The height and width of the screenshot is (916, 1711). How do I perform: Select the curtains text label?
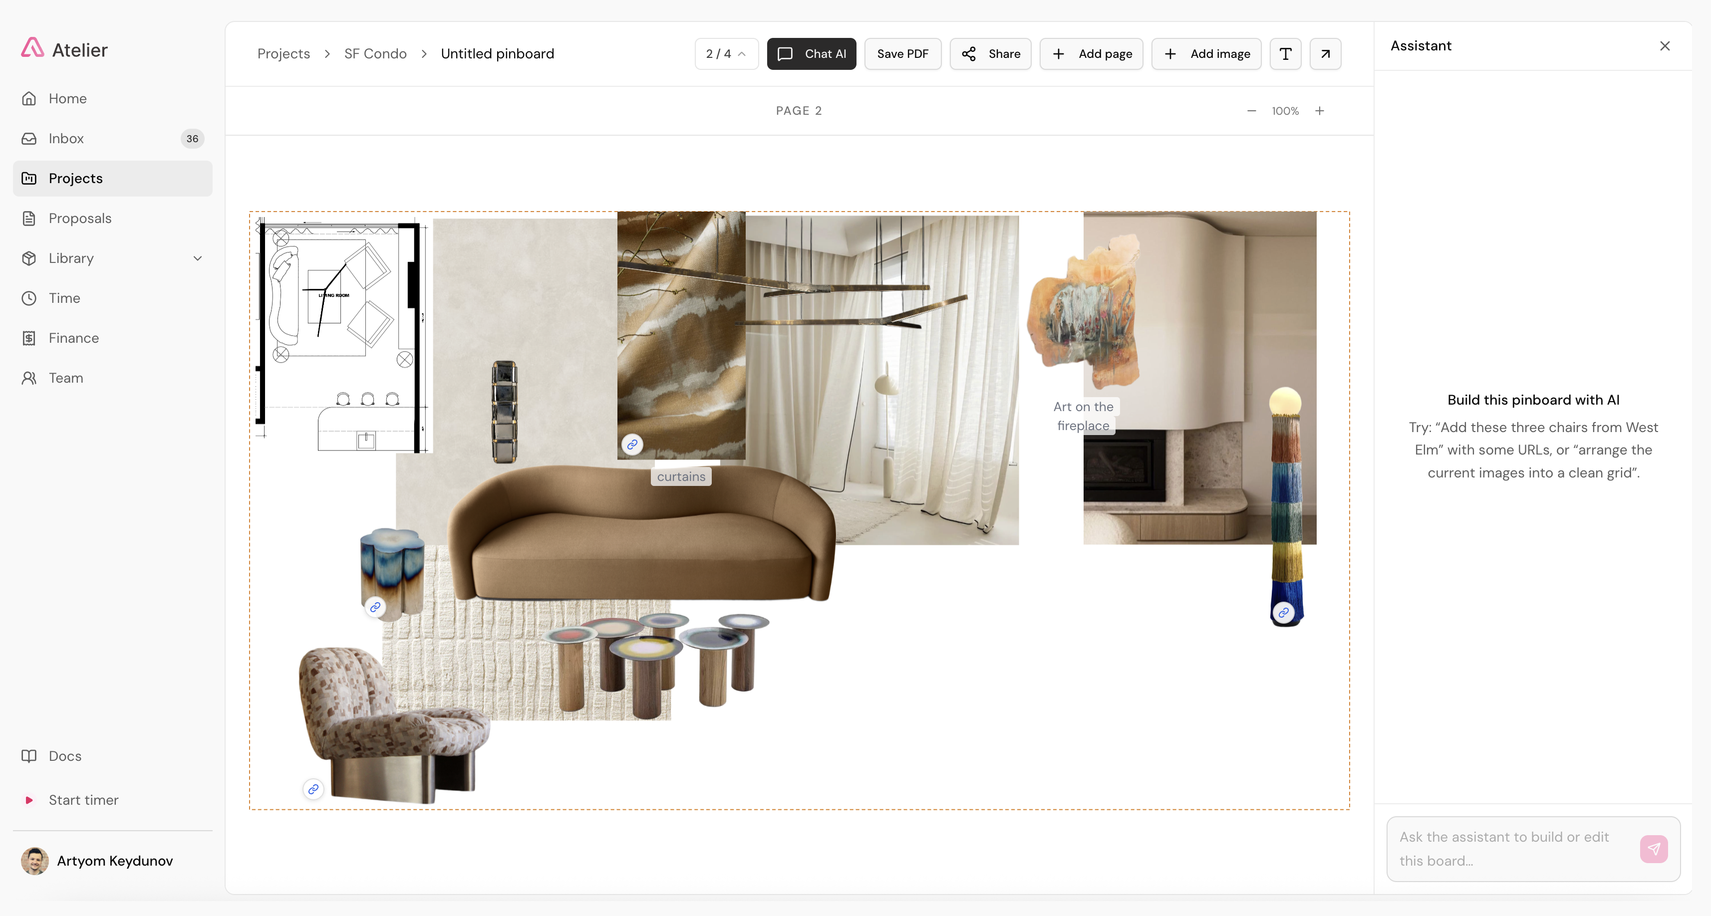coord(681,476)
